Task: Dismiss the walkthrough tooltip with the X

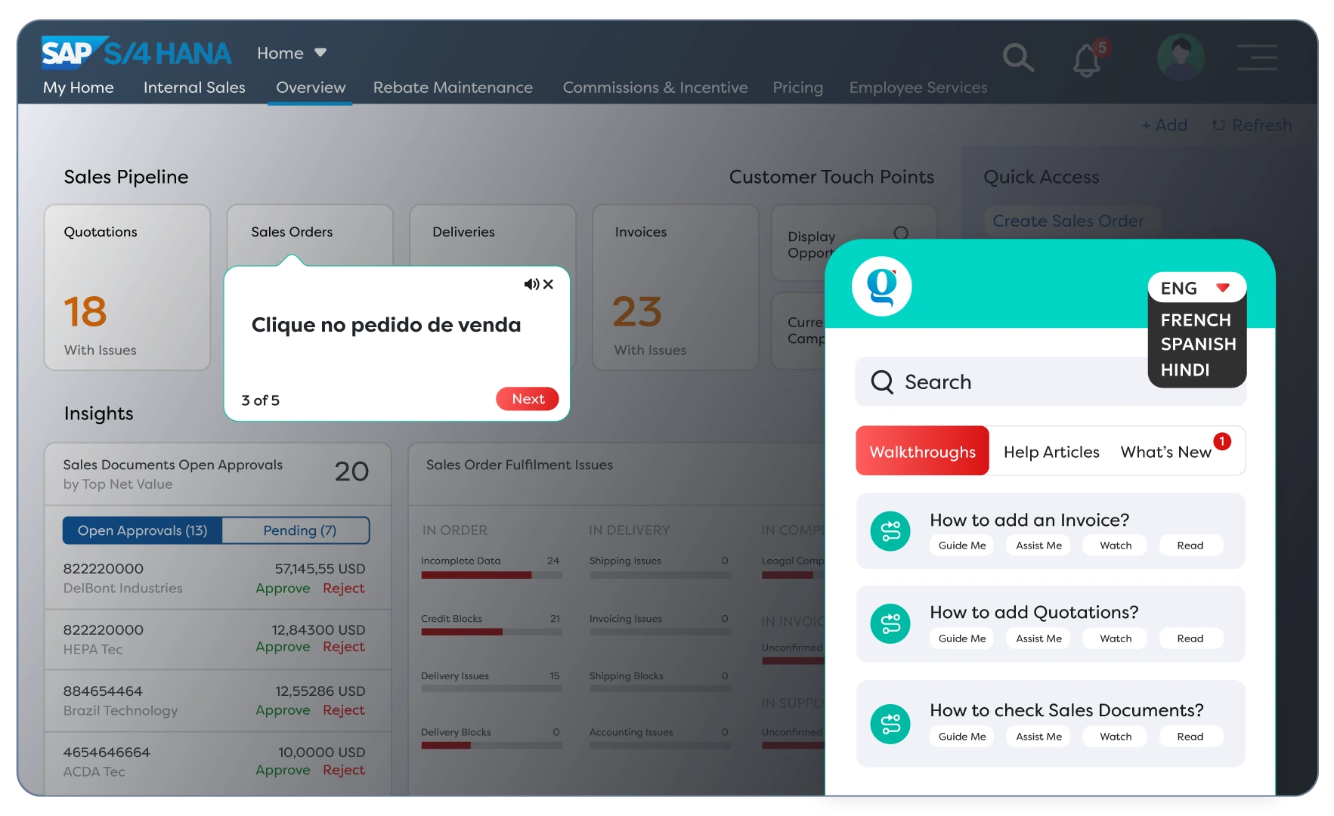Action: point(549,284)
